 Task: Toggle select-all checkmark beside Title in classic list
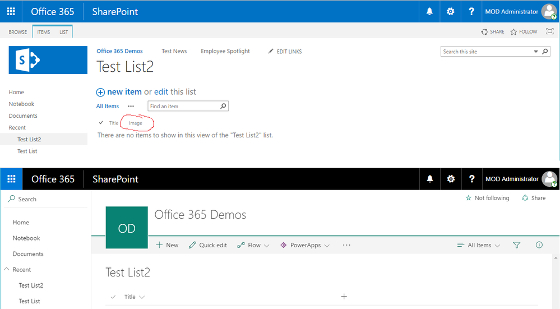[x=101, y=123]
